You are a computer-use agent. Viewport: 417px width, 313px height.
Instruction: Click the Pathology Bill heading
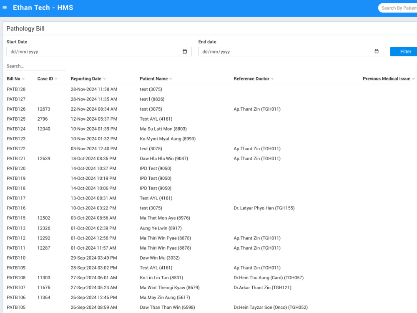[x=25, y=28]
